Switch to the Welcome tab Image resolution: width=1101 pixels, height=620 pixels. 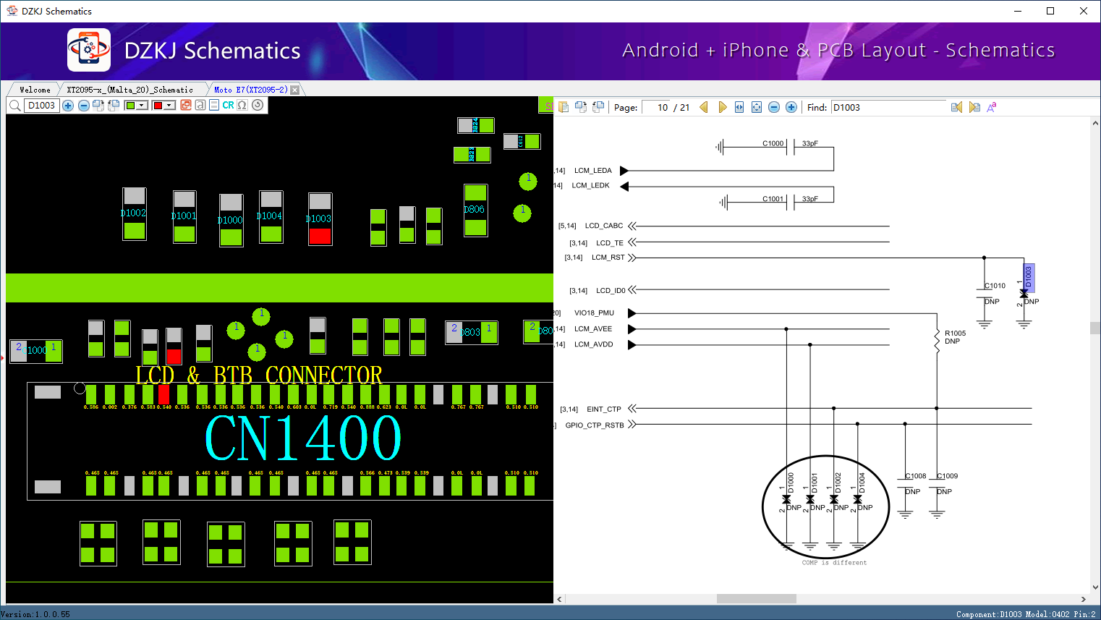click(x=35, y=90)
